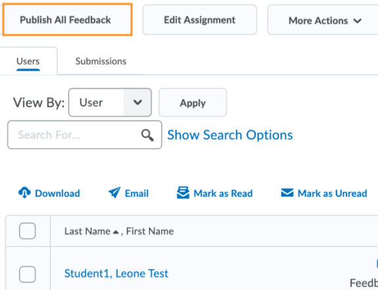Switch to the Submissions tab
Screen dimensions: 378x290
pos(101,61)
